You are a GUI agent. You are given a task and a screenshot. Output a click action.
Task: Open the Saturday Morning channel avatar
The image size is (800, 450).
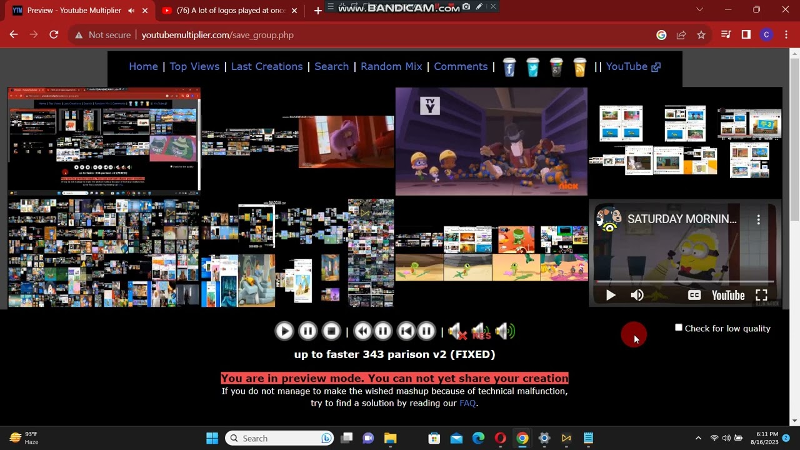[609, 219]
